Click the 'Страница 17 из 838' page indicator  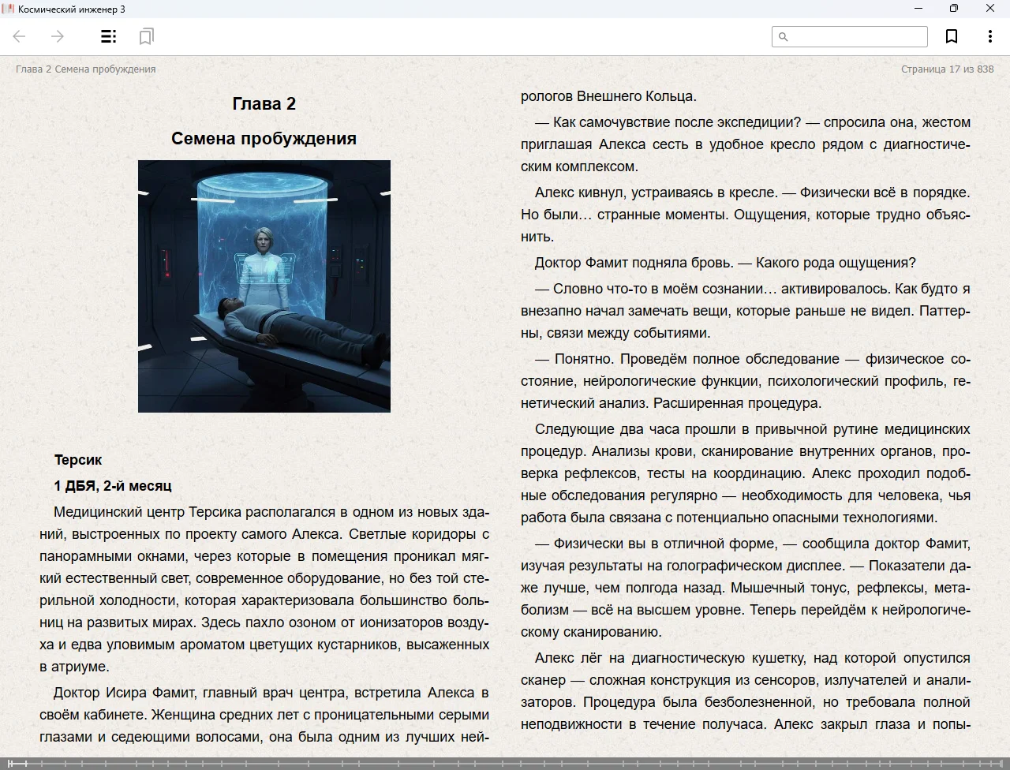click(947, 69)
